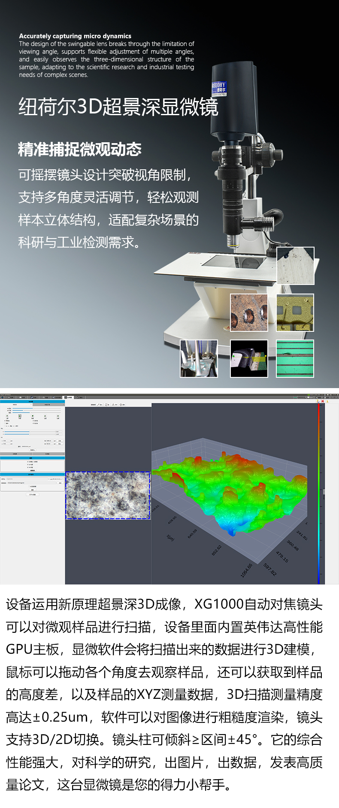
Task: Uncheck the third checkbox in the middle blue section
Action: (x=27, y=467)
